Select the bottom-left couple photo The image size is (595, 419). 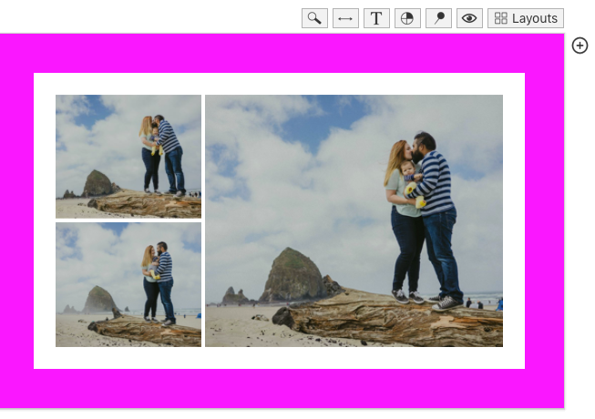(128, 284)
